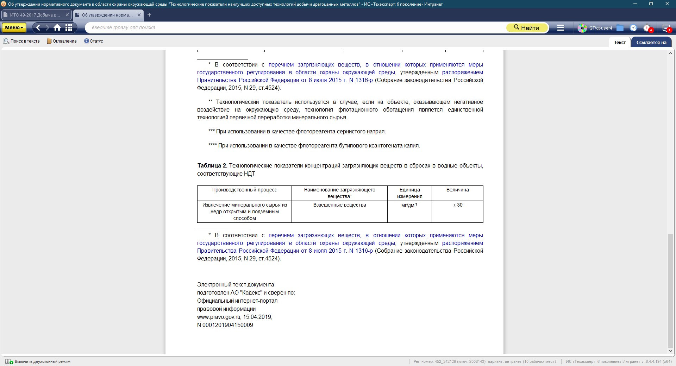676x366 pixels.
Task: Open messages icon with badge 1
Action: tap(666, 28)
